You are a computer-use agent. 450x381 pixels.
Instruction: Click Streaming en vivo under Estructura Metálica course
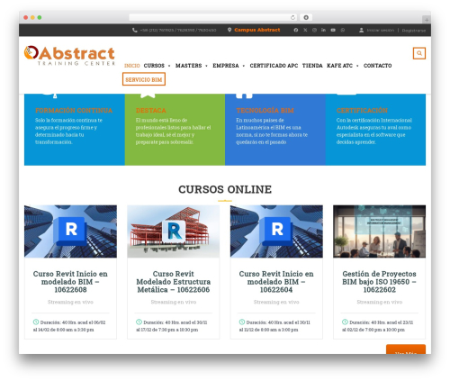174,302
